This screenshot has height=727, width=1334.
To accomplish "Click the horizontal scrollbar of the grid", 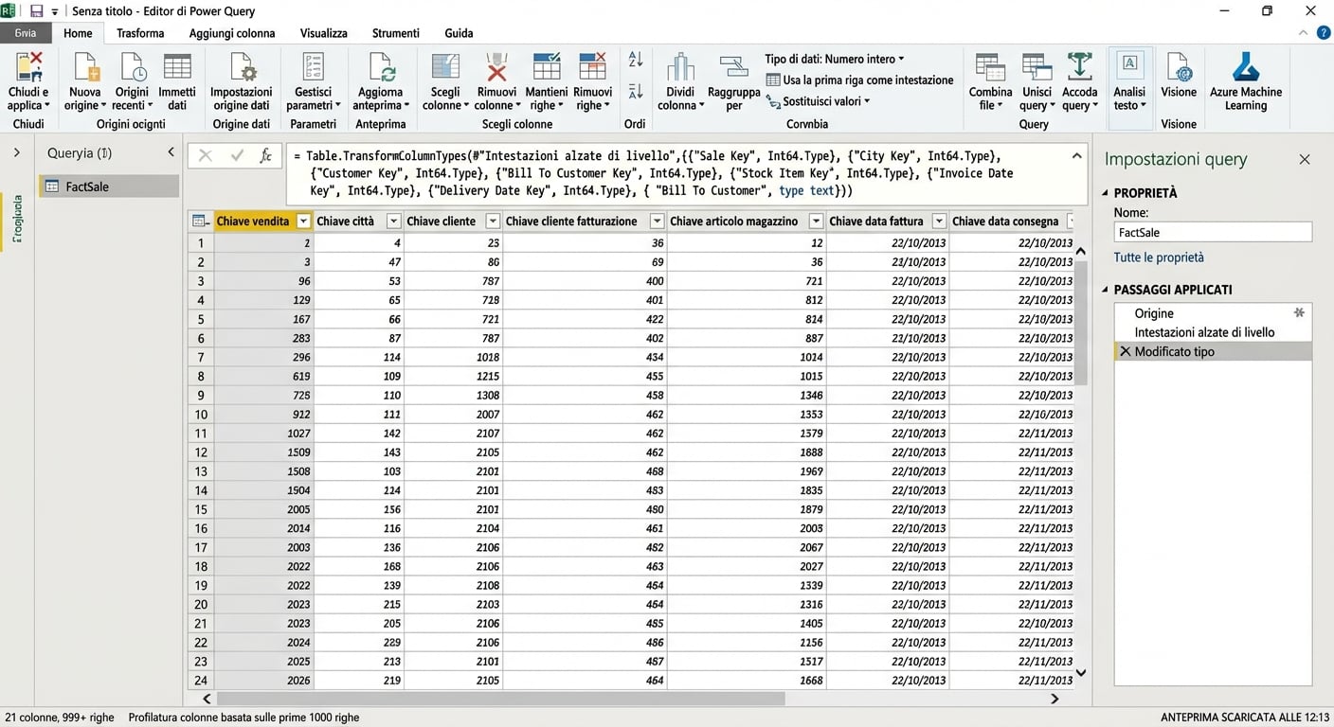I will point(501,699).
